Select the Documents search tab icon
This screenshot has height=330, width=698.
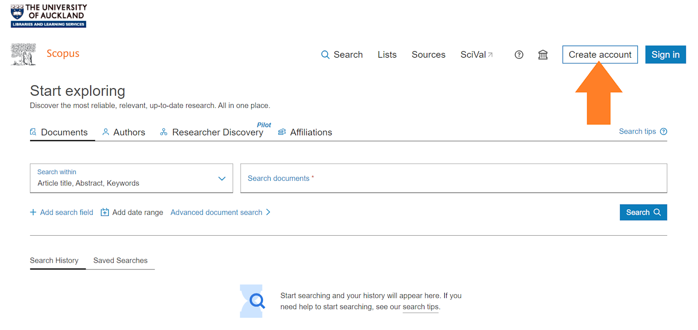click(x=33, y=132)
